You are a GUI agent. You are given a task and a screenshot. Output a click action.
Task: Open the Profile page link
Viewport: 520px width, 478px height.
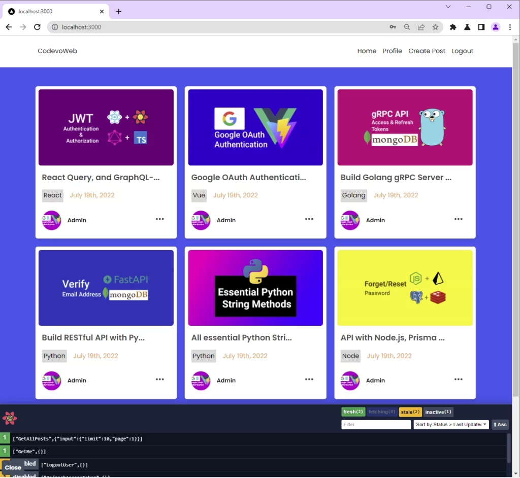(x=392, y=51)
